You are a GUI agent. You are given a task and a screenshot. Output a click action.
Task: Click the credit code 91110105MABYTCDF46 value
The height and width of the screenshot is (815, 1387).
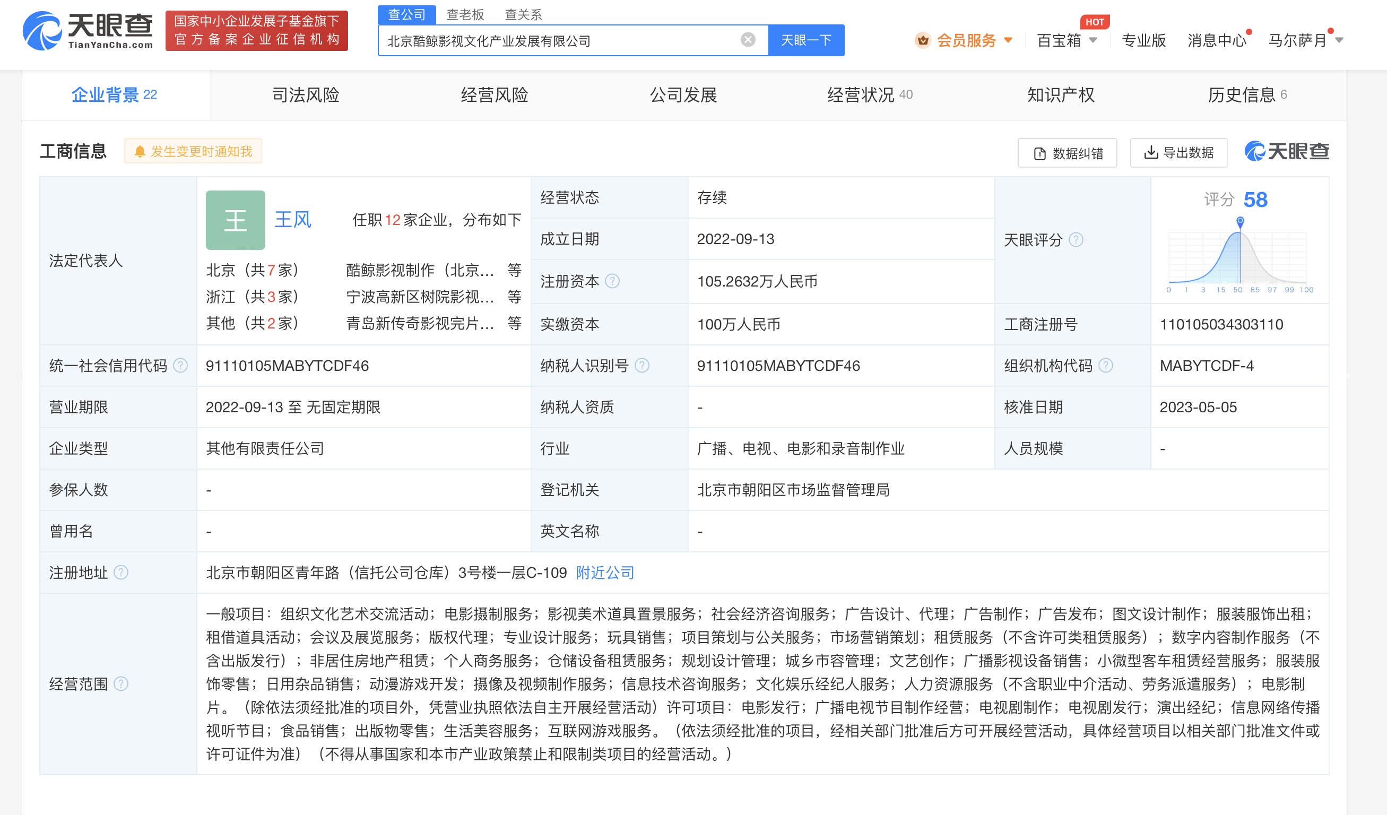287,366
